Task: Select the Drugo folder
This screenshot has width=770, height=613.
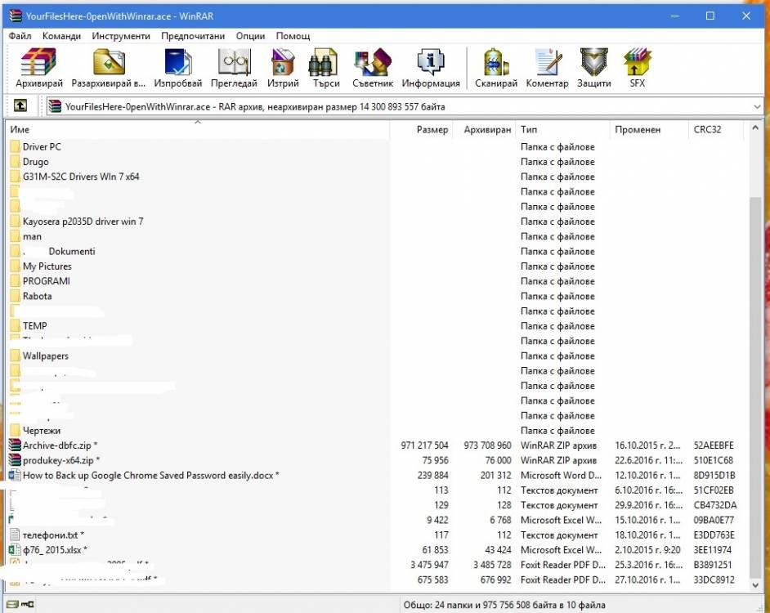Action: click(35, 162)
